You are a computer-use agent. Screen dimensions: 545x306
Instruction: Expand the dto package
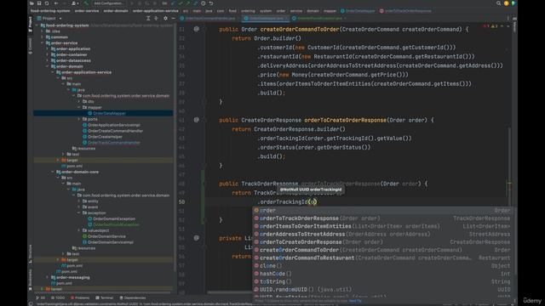click(x=79, y=102)
